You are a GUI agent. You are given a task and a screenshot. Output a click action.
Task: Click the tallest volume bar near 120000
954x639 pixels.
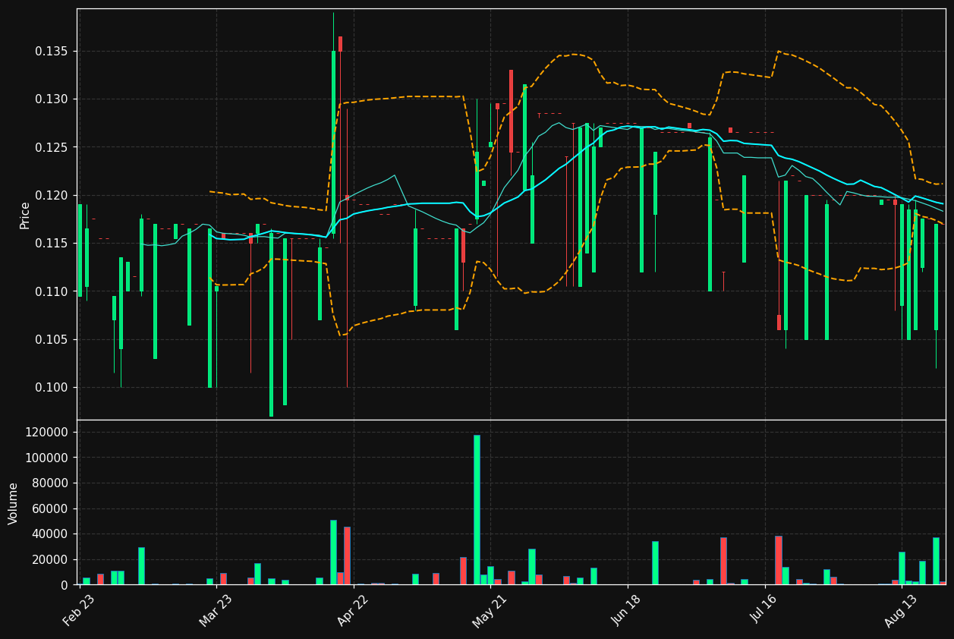click(x=477, y=510)
